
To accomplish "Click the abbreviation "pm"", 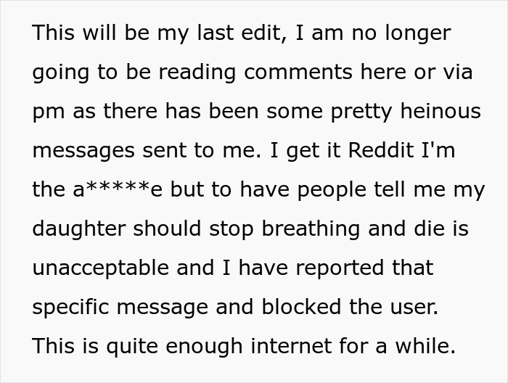I will tap(47, 112).
